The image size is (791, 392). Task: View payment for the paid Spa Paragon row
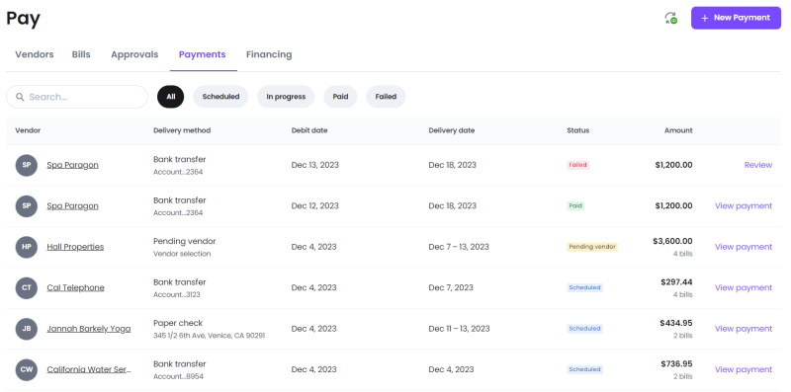(744, 205)
